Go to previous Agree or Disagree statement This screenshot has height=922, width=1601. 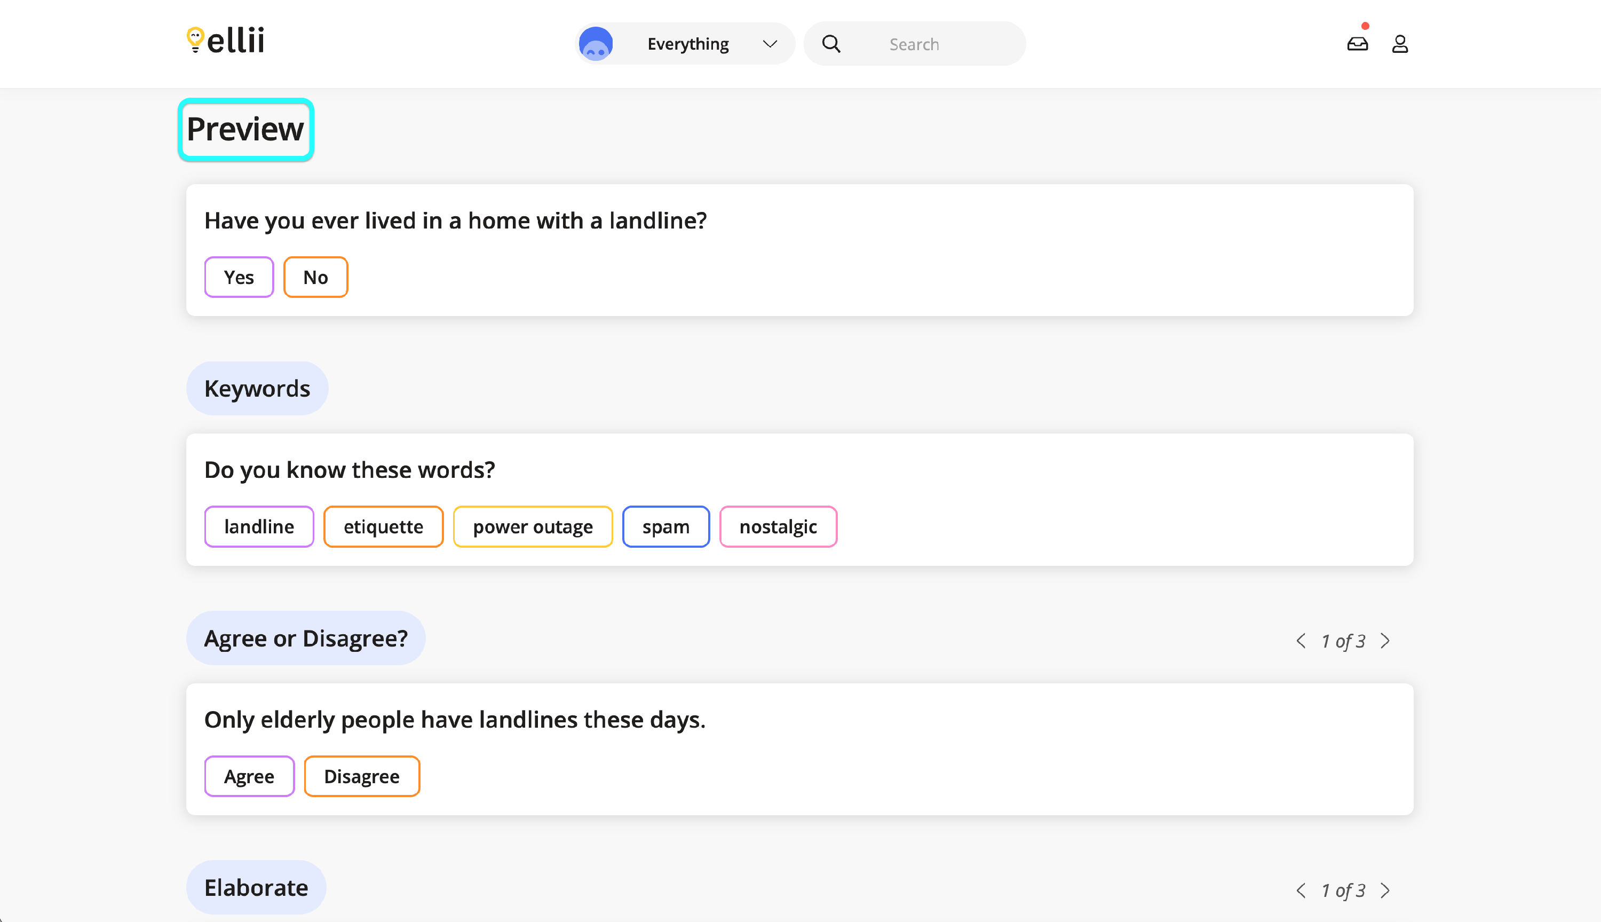[x=1301, y=641]
